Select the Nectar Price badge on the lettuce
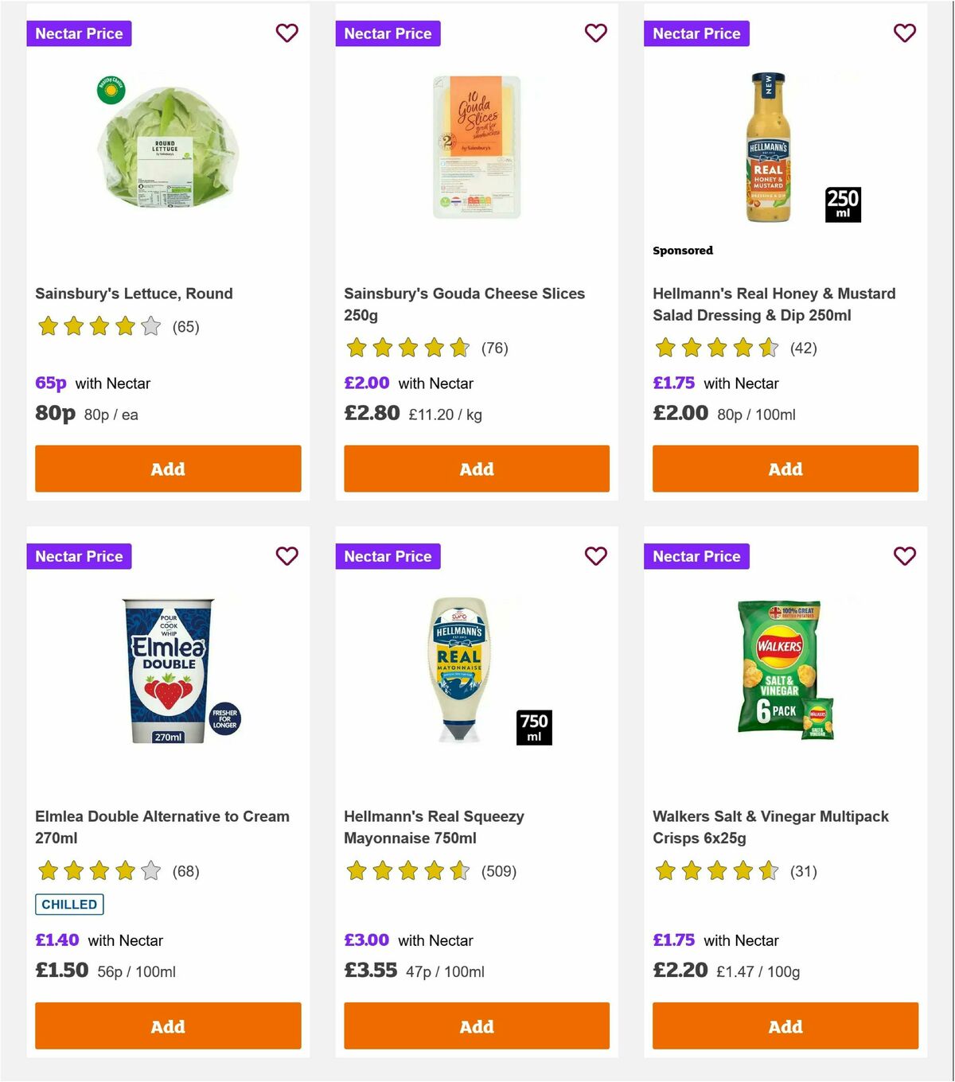 click(79, 33)
